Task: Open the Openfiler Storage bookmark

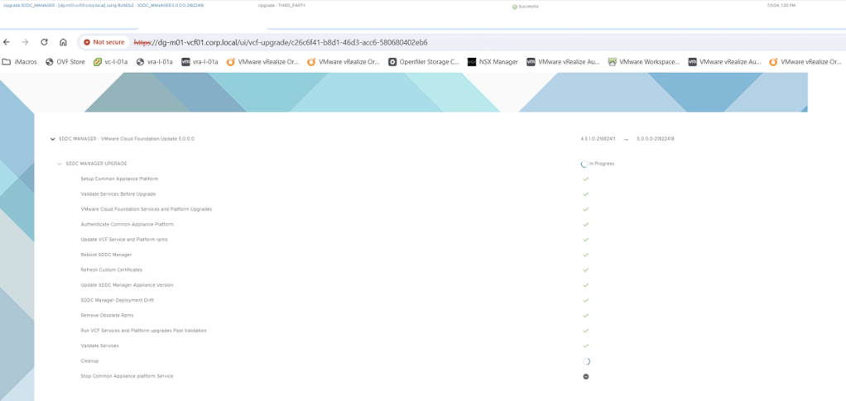Action: (x=424, y=61)
